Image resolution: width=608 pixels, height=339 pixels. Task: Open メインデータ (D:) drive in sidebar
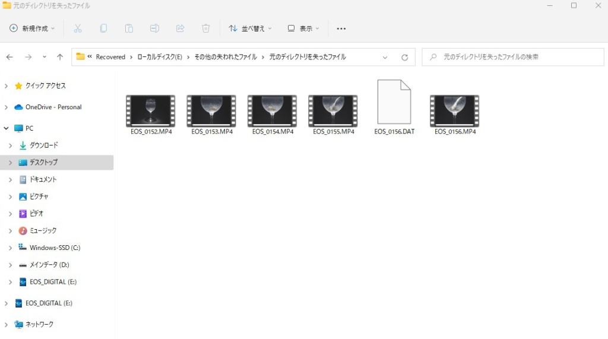pyautogui.click(x=49, y=265)
